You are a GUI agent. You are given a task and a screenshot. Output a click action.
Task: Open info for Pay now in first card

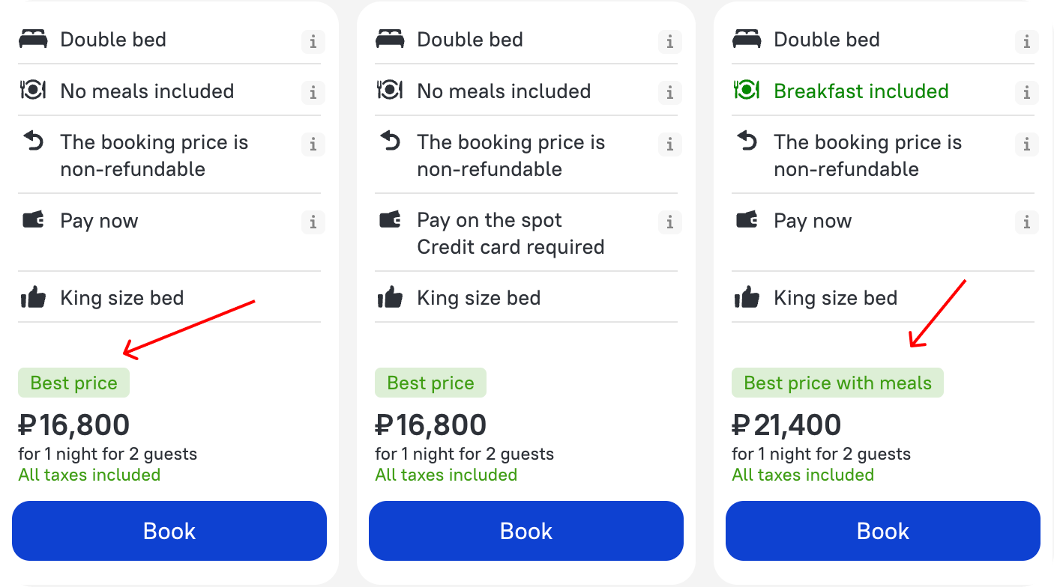313,222
